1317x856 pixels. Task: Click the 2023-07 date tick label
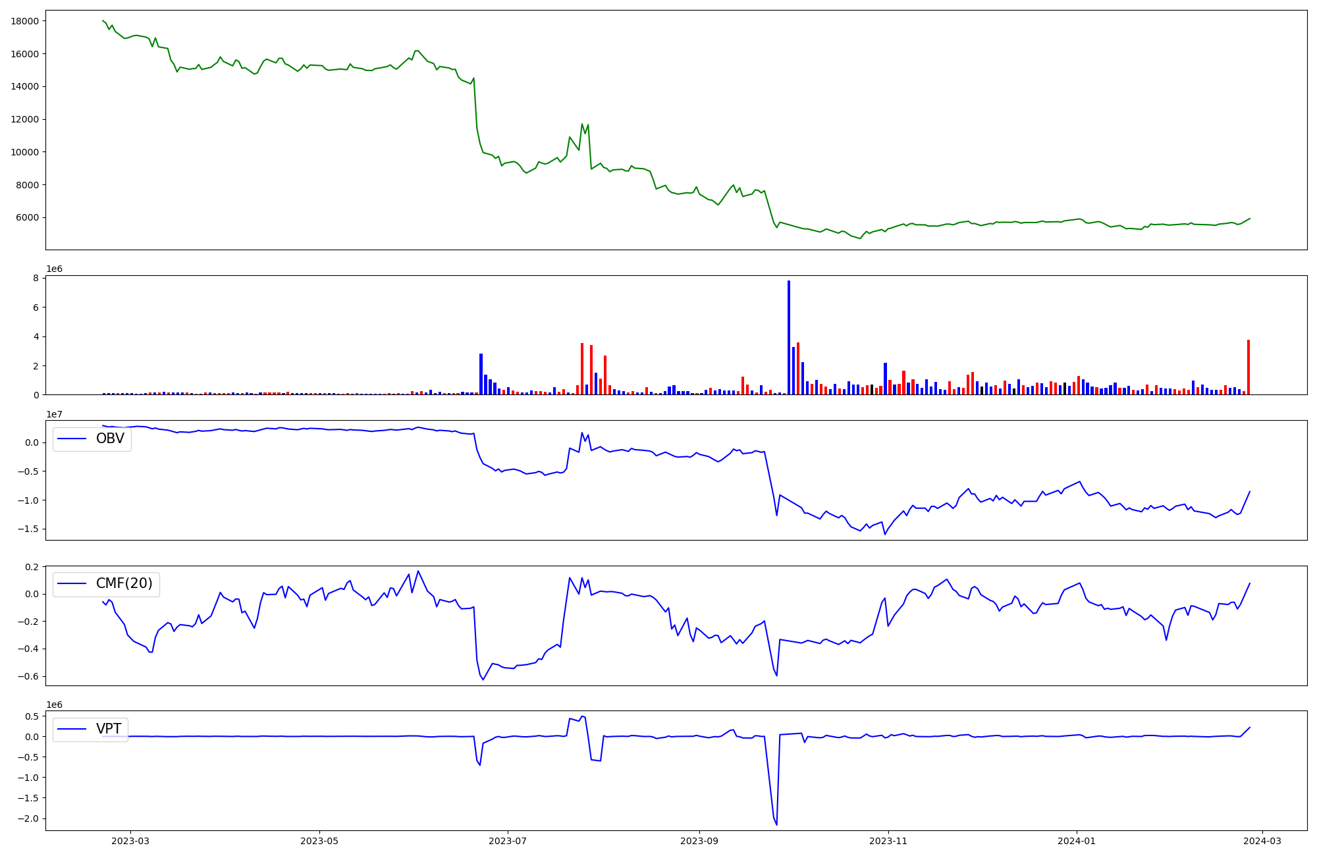click(508, 841)
